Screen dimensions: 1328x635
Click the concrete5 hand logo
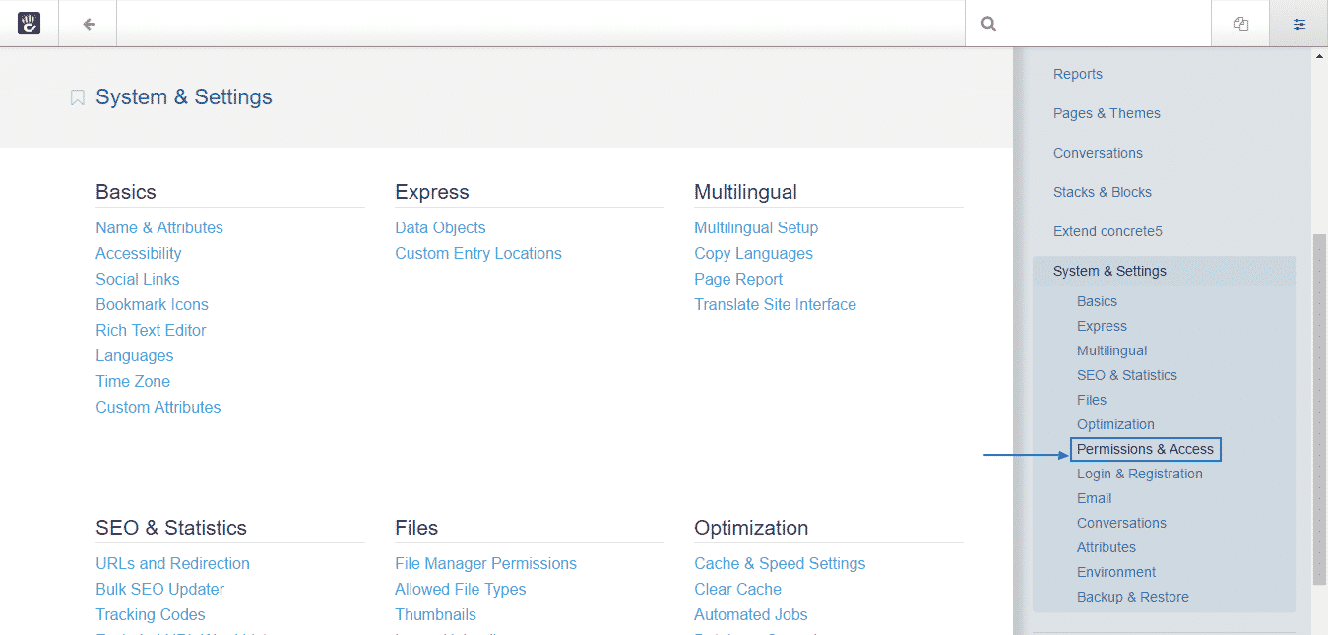coord(29,22)
